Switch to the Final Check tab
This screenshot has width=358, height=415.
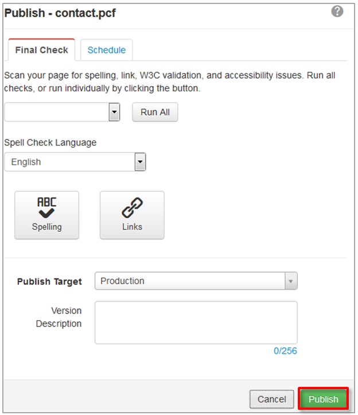[41, 50]
